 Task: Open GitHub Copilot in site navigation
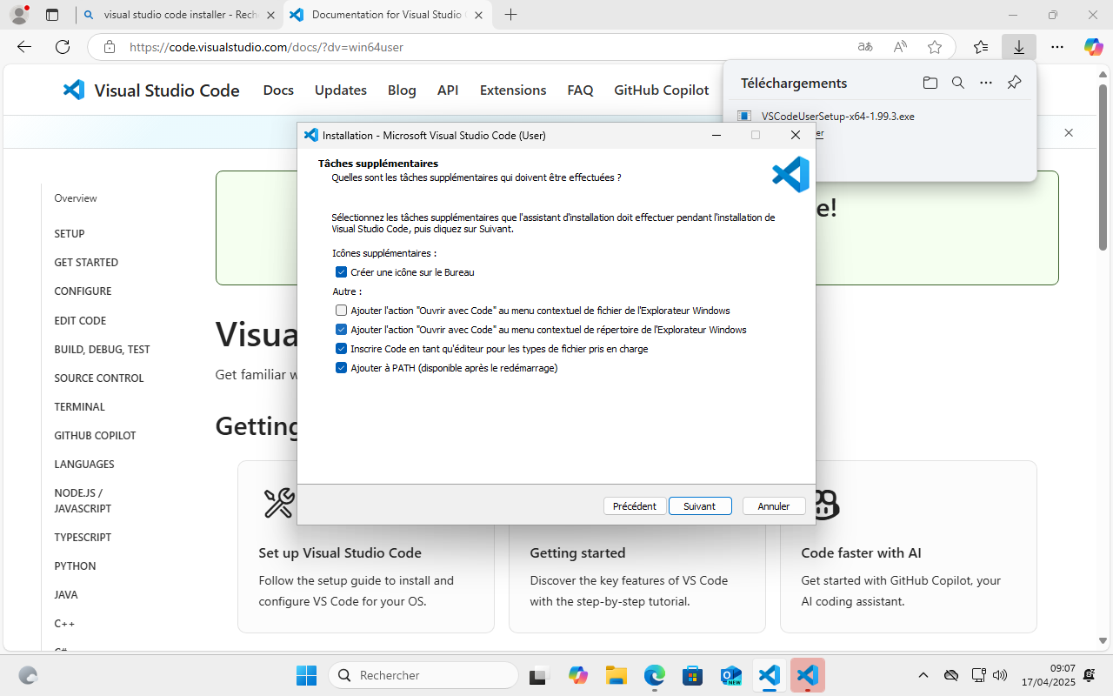point(662,90)
